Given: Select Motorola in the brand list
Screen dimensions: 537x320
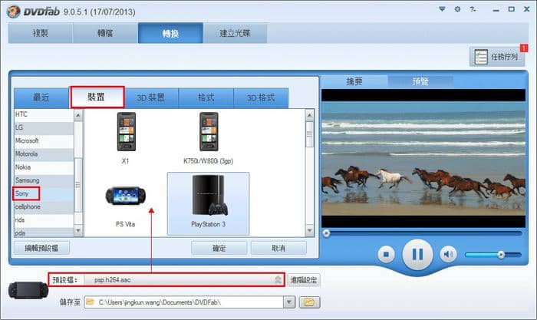Looking at the screenshot, I should coord(44,154).
